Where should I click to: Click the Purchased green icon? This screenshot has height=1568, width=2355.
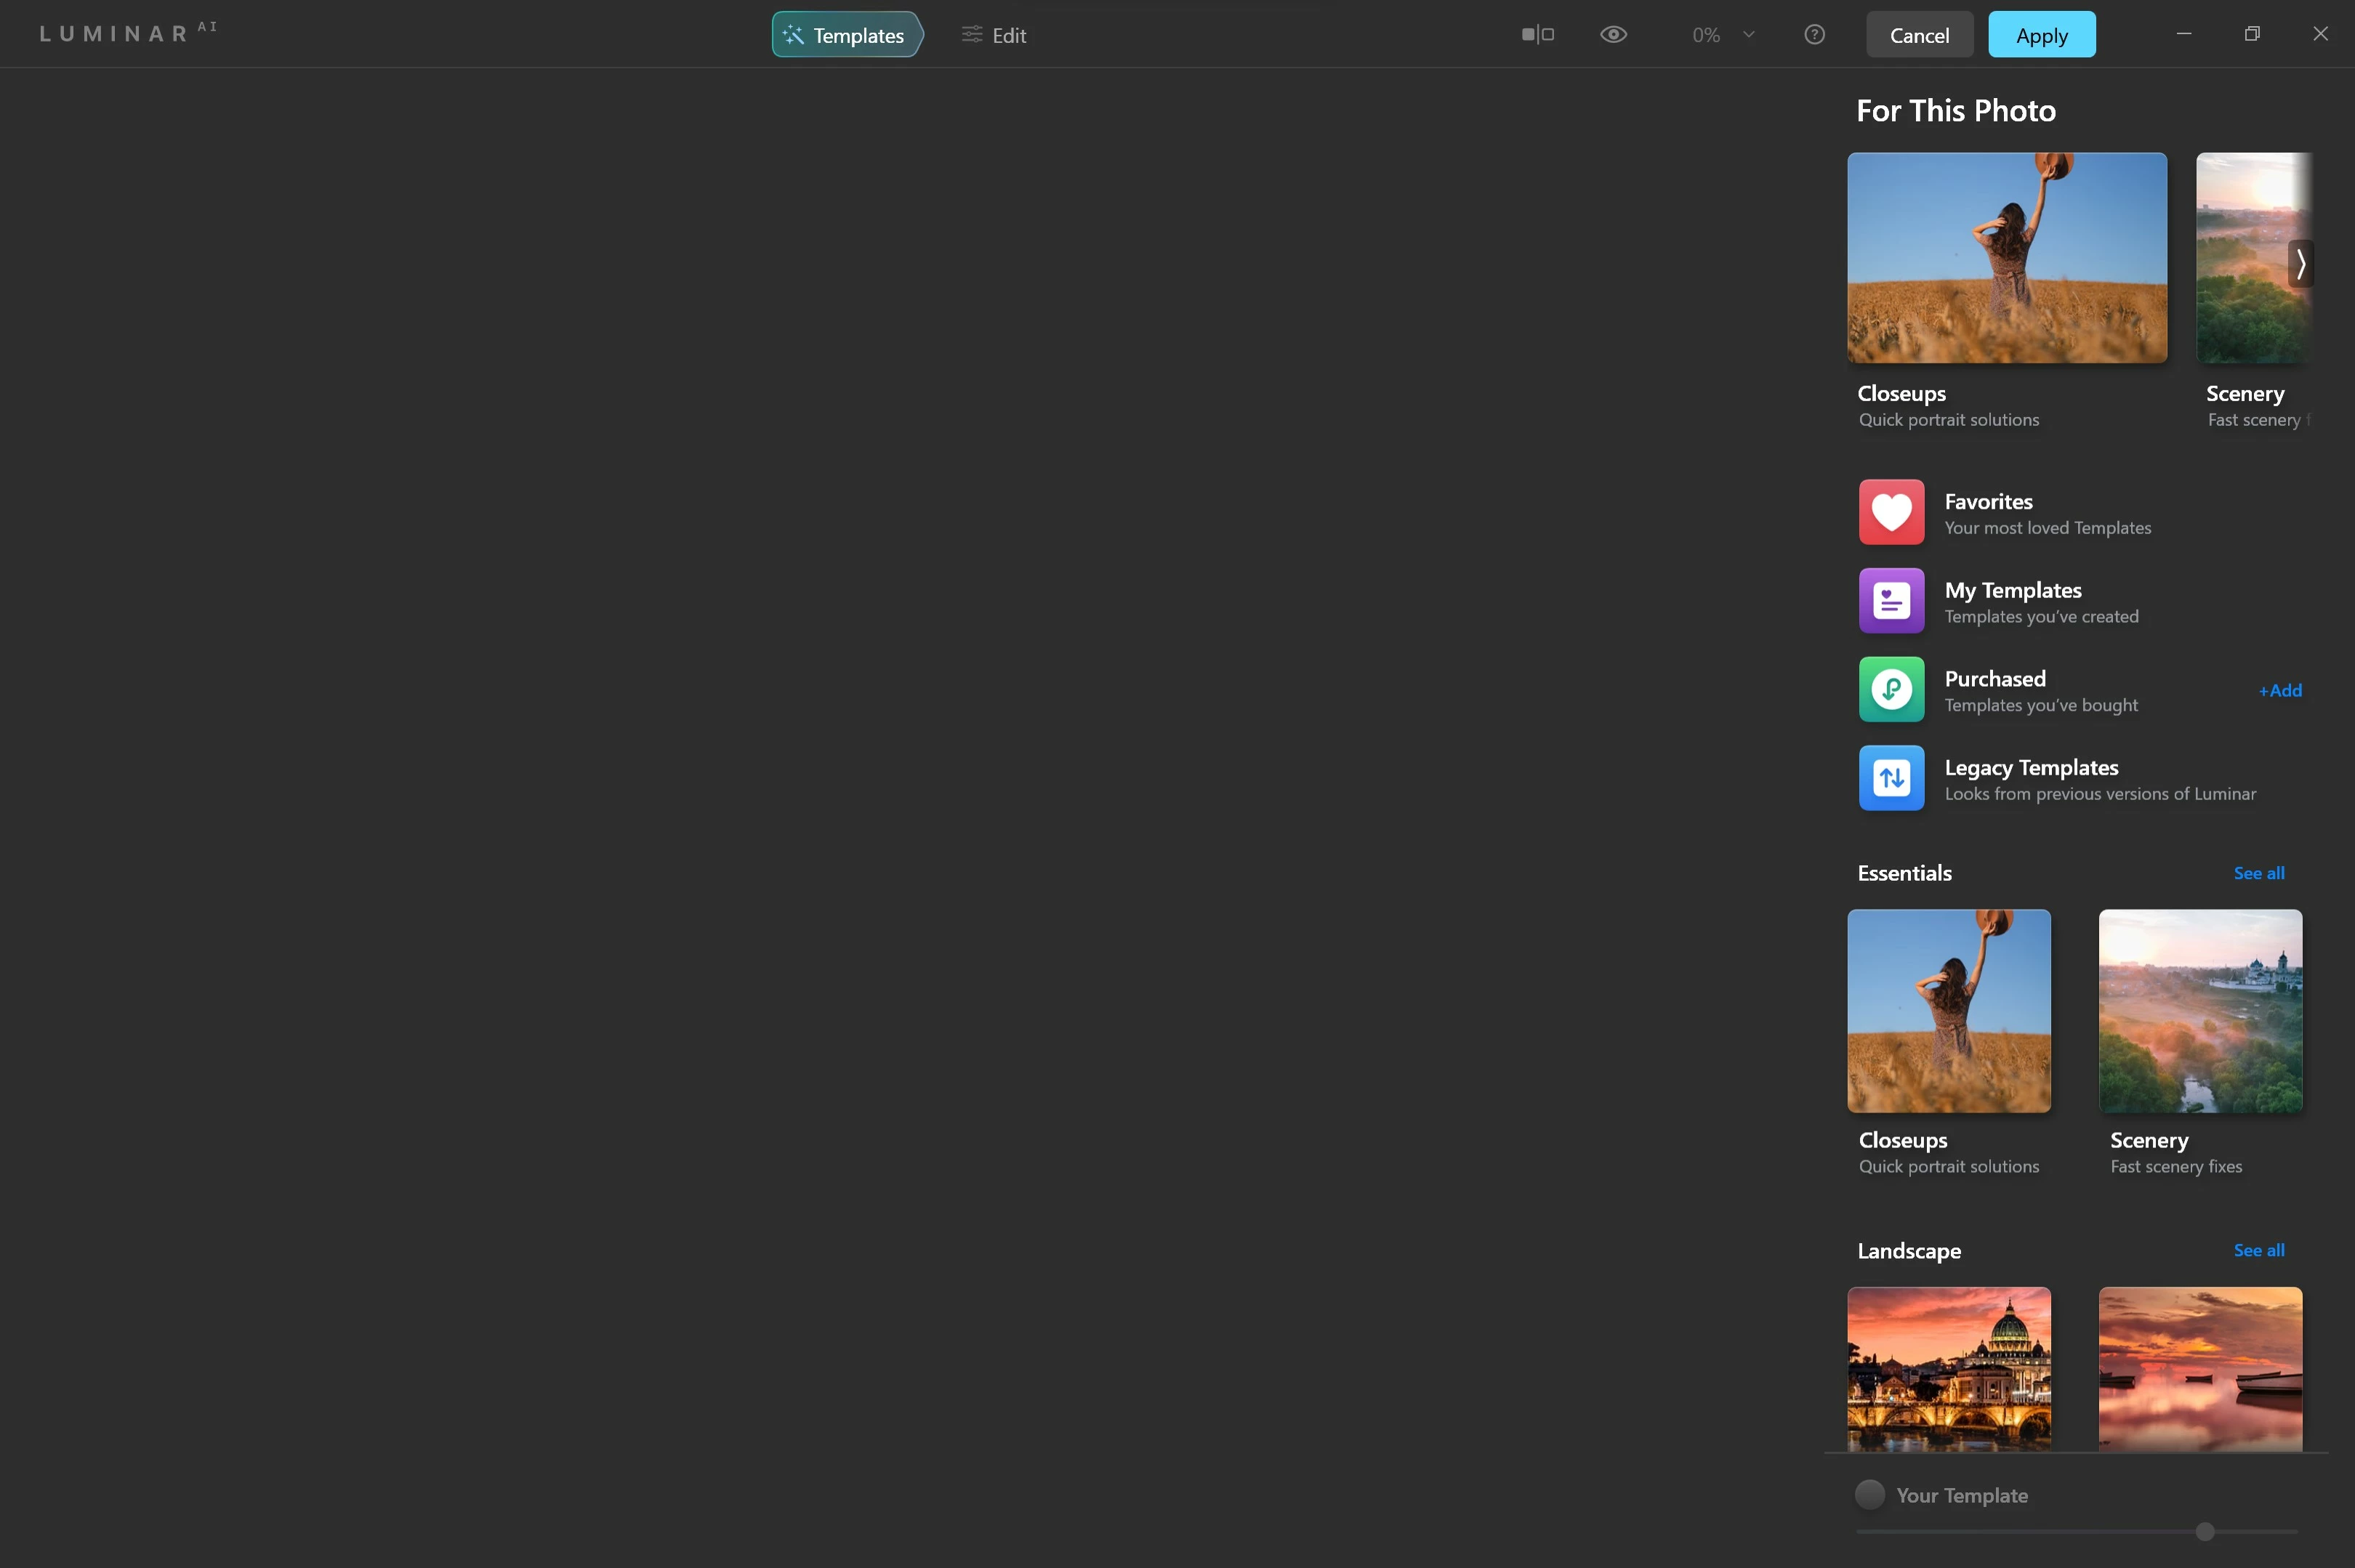coord(1891,689)
